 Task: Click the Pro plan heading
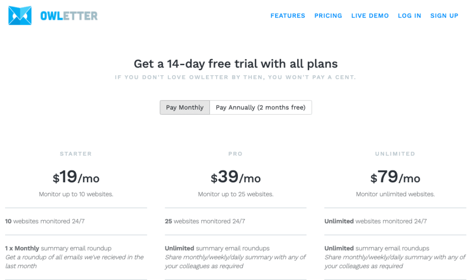tap(235, 154)
